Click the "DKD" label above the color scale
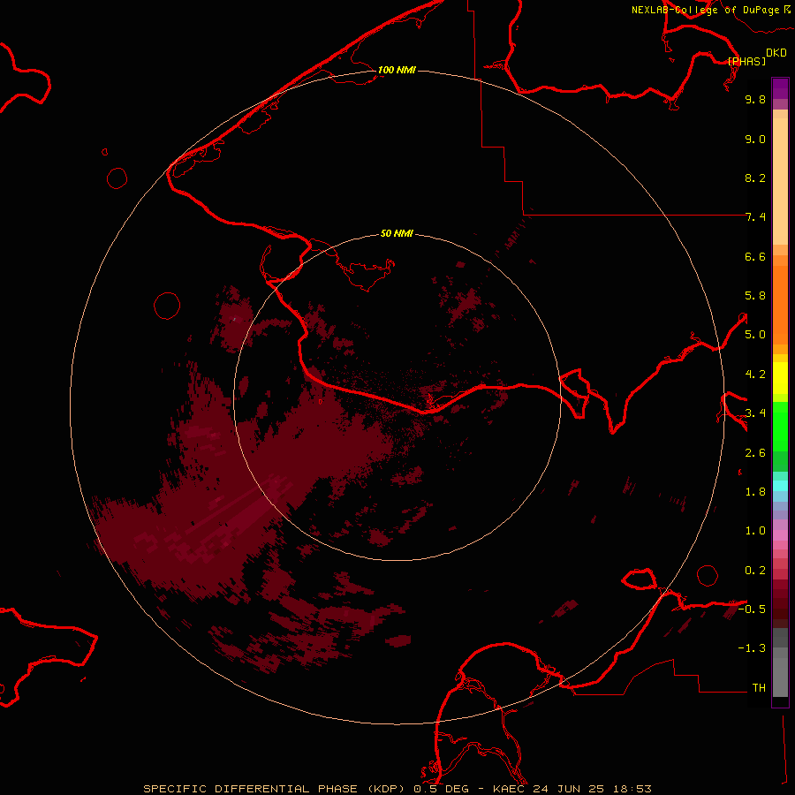Image resolution: width=795 pixels, height=795 pixels. [x=776, y=52]
